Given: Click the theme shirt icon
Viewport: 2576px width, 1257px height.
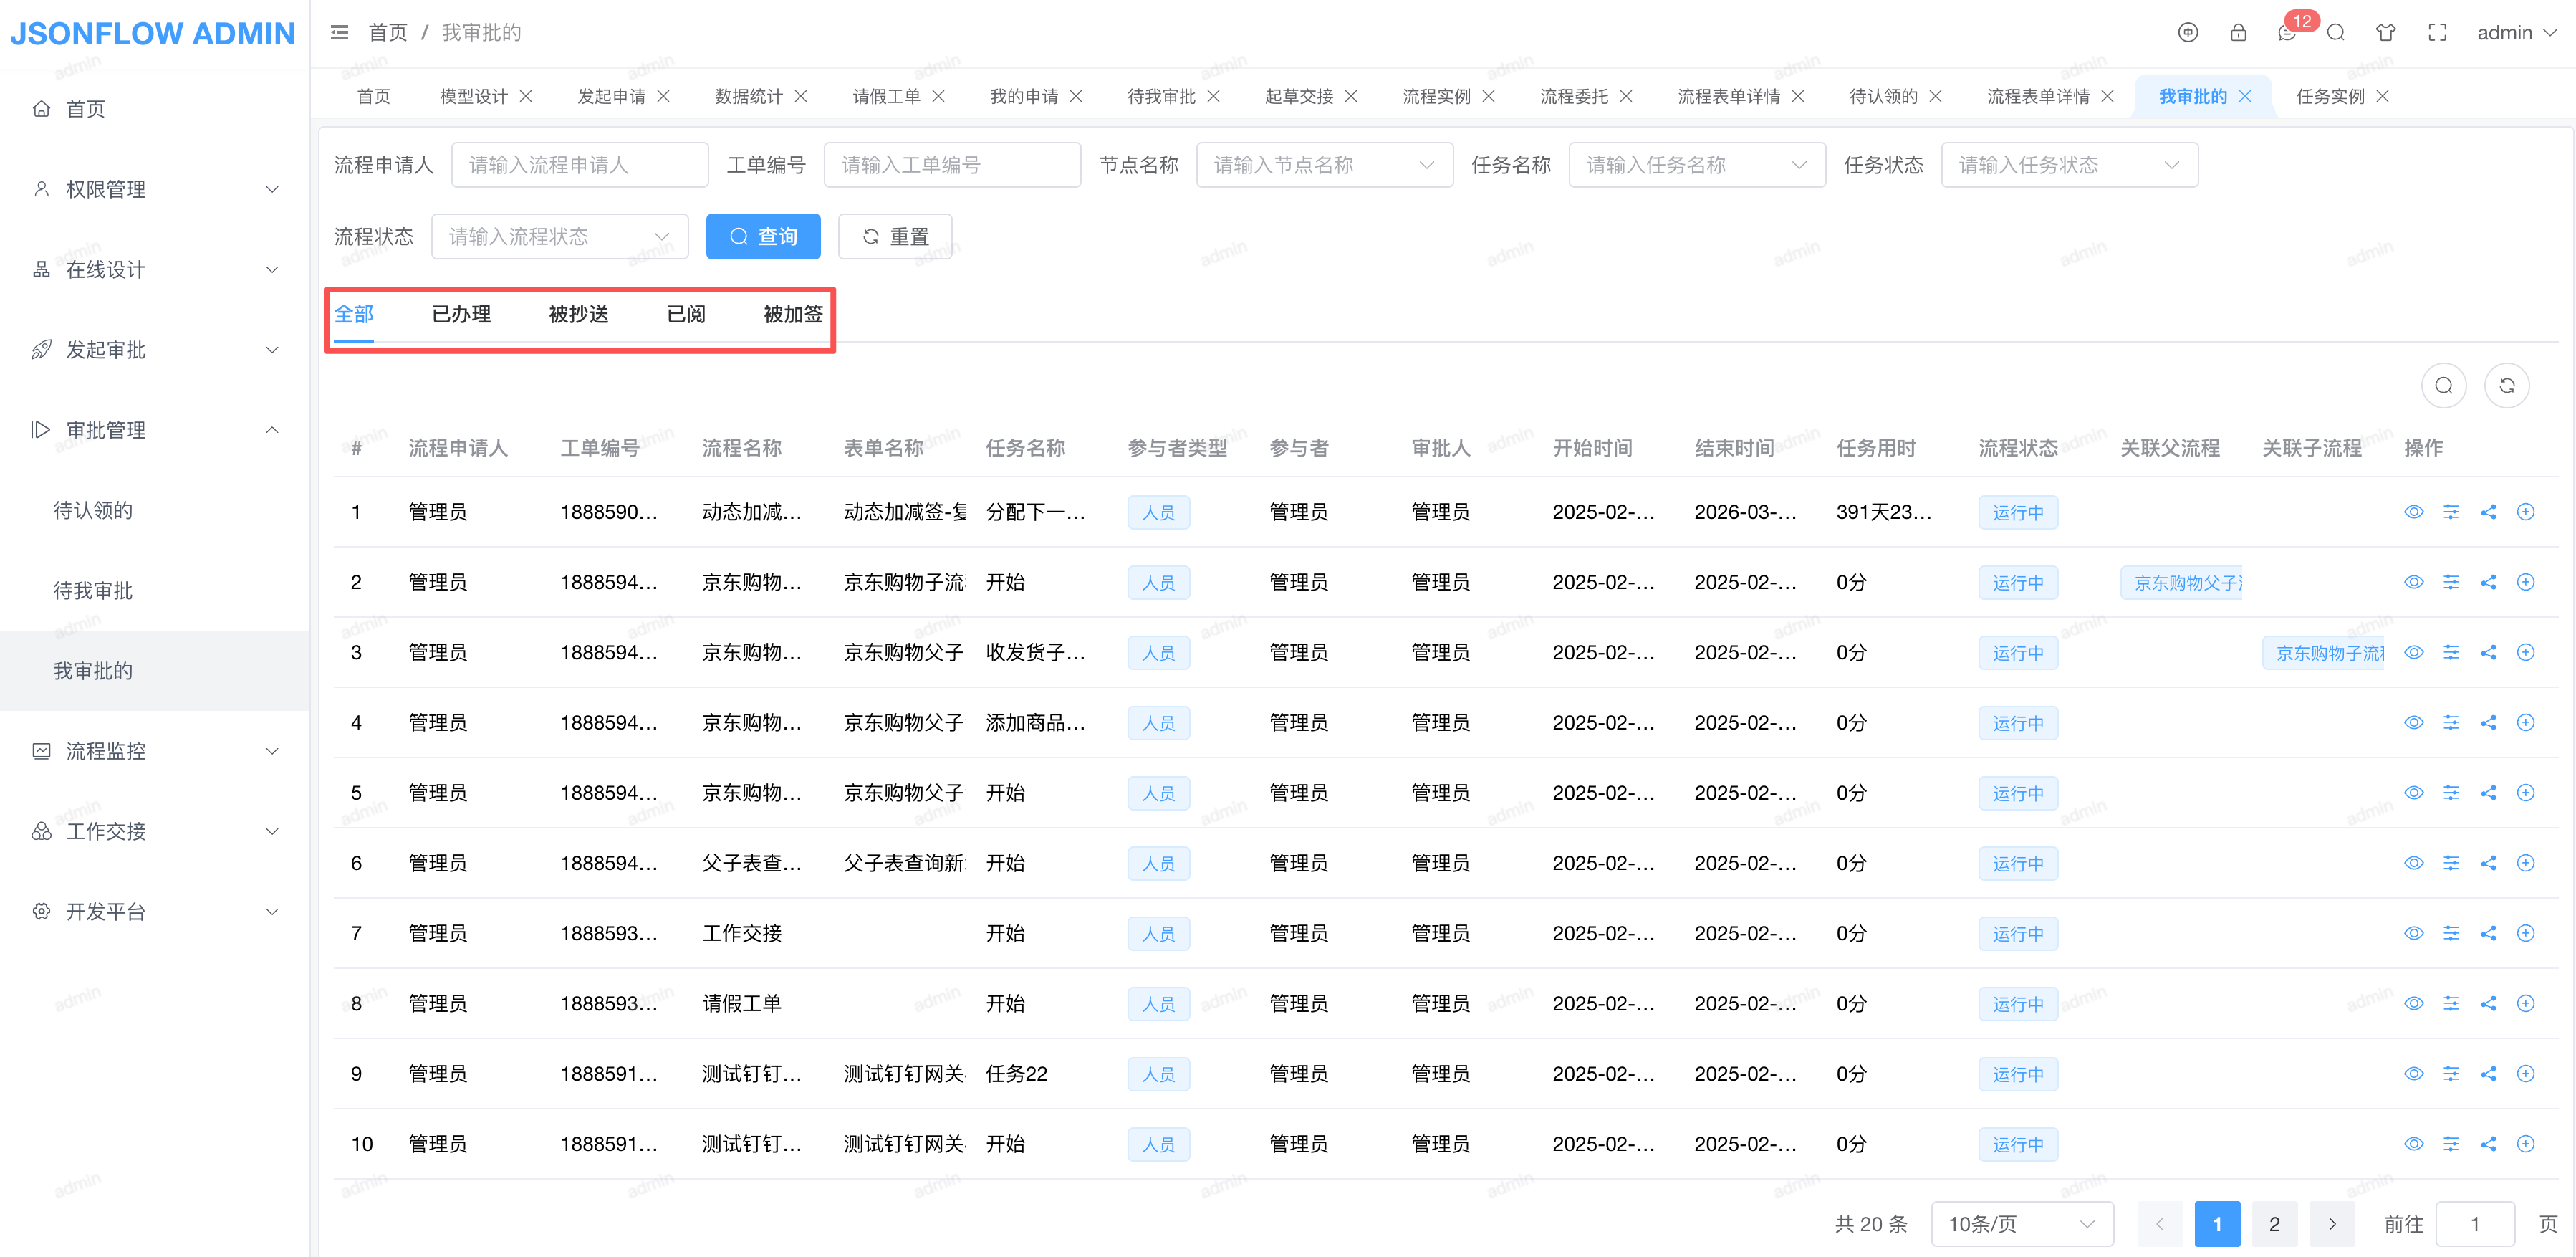Looking at the screenshot, I should click(x=2385, y=32).
